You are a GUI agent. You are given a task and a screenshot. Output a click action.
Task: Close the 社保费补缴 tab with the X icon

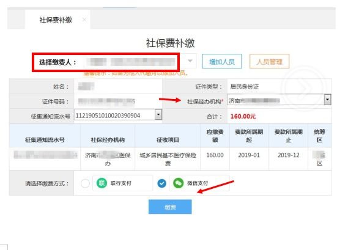pos(84,20)
